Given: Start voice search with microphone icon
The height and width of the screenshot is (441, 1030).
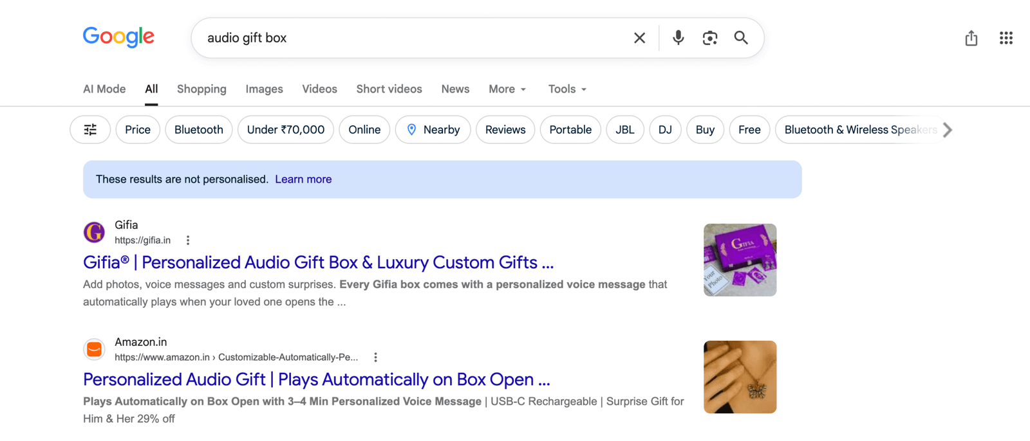Looking at the screenshot, I should tap(678, 38).
